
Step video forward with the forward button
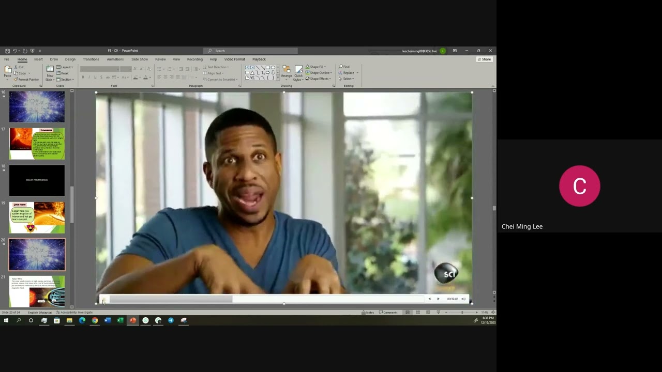438,299
